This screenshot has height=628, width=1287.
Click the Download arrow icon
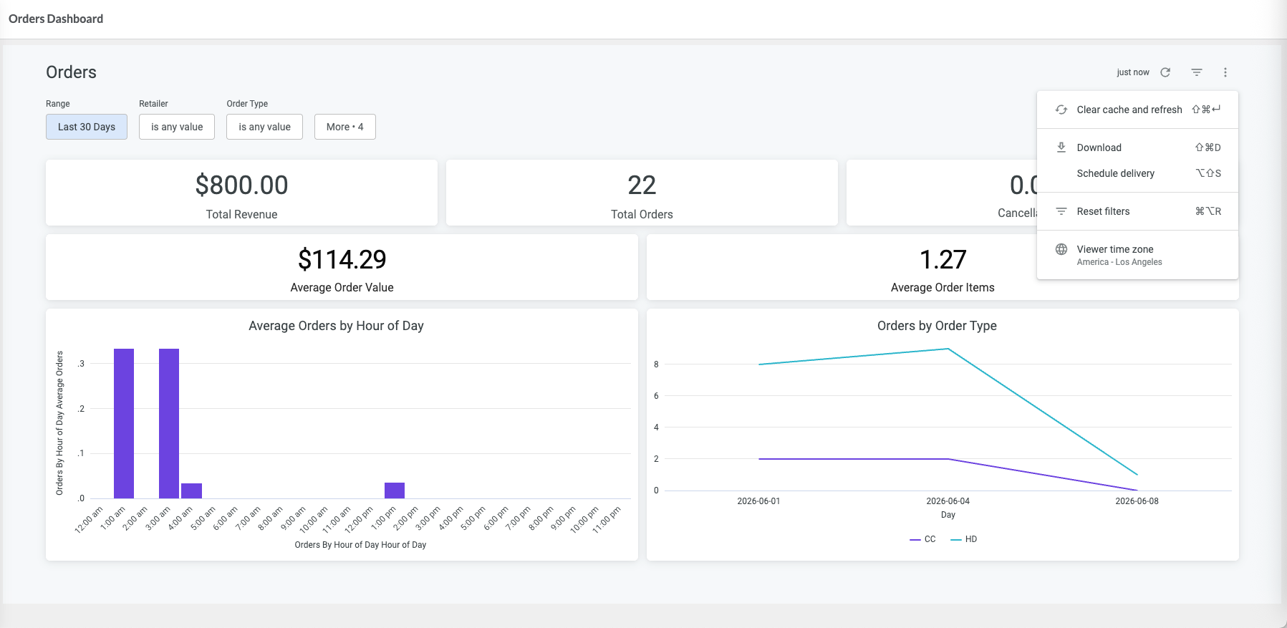point(1061,148)
